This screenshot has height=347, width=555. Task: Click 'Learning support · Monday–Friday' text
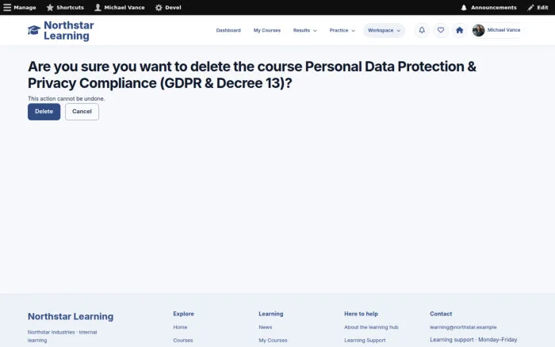point(473,340)
